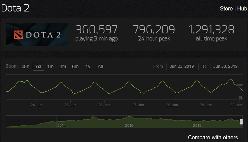Switch zoom to 1m
This screenshot has width=248, height=142.
[x=50, y=66]
